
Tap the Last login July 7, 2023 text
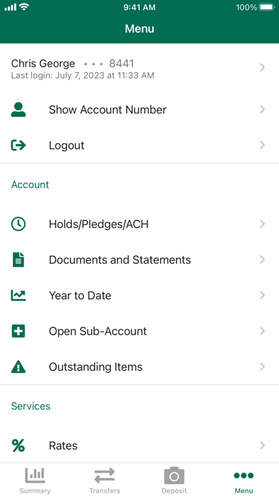tap(83, 76)
